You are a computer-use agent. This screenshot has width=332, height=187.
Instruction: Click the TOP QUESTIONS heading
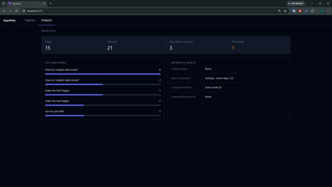pos(56,63)
